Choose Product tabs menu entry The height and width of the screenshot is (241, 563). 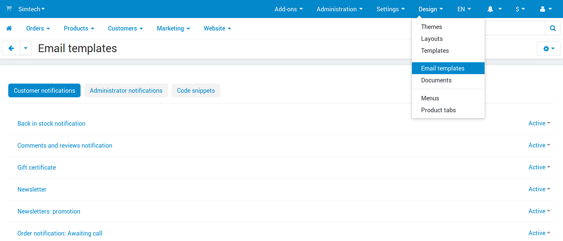[x=448, y=110]
